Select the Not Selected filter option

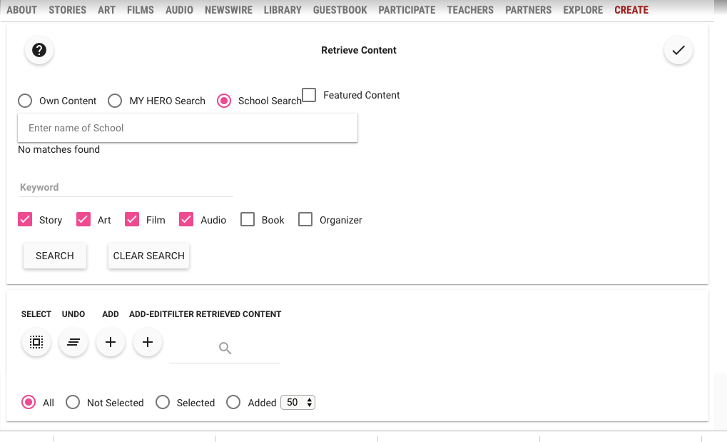[72, 402]
